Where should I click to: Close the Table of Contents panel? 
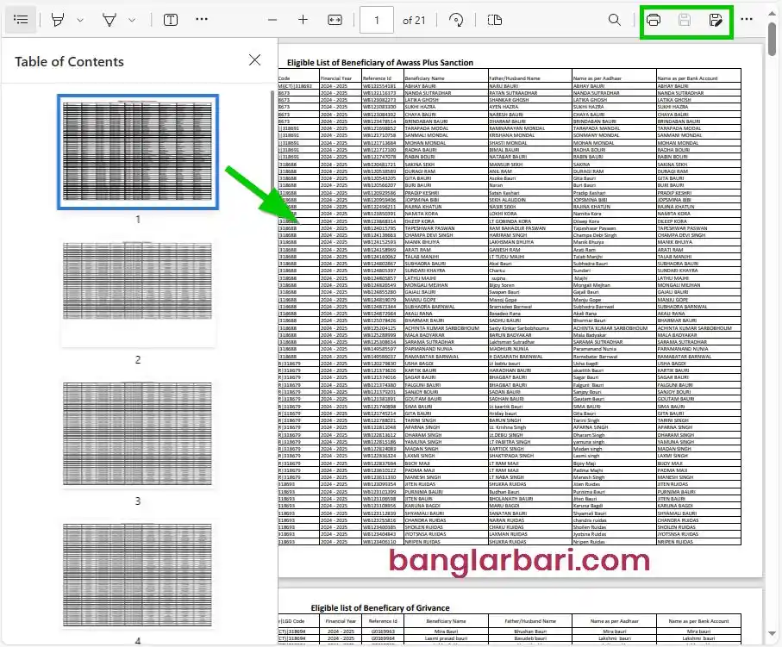click(254, 59)
